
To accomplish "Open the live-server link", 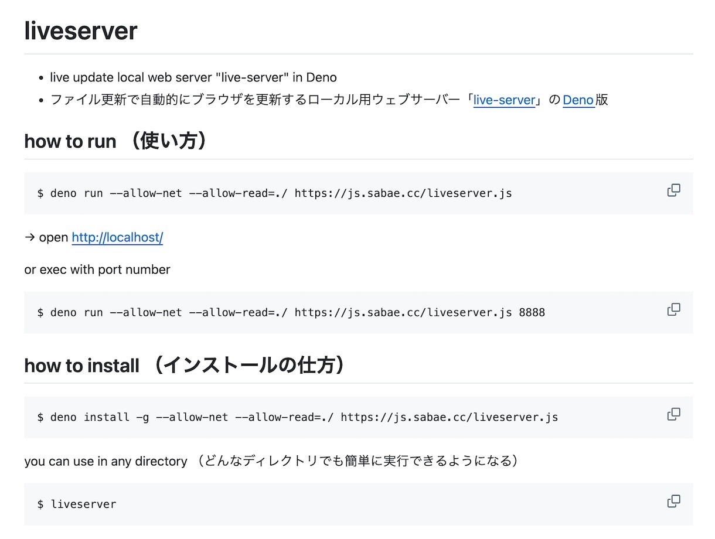I will [x=505, y=100].
